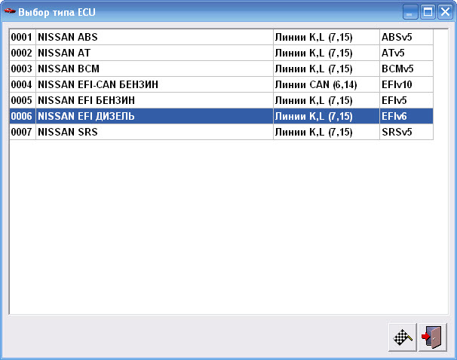Click the EFIv10 version cell

coord(406,84)
